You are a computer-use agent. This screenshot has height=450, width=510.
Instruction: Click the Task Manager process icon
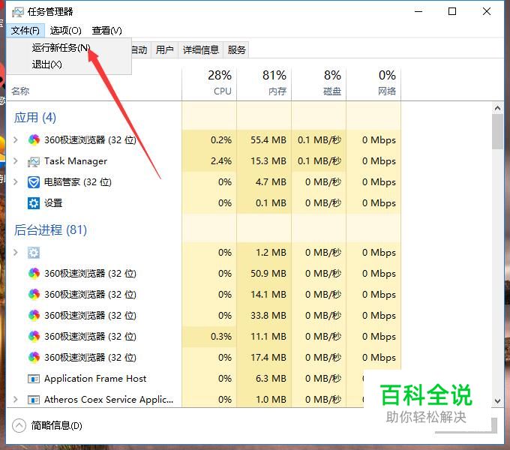[34, 161]
